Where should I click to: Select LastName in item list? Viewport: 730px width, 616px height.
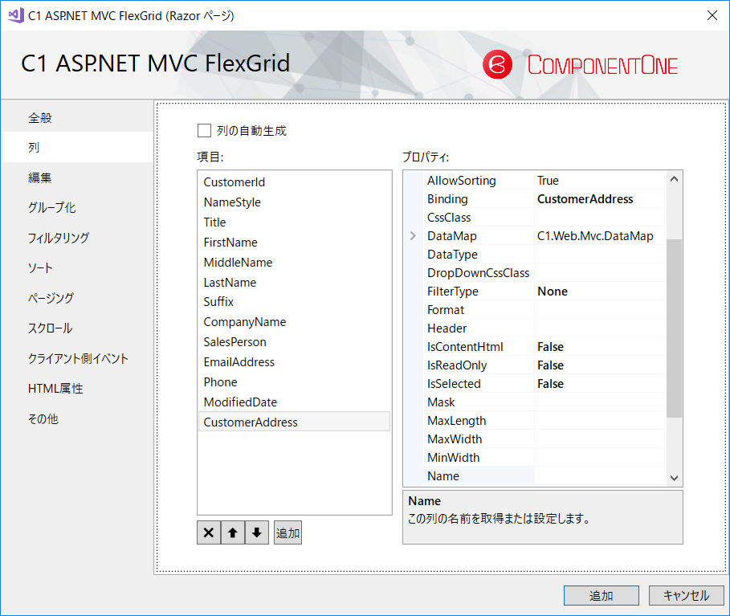[x=294, y=282]
